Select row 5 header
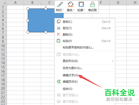This screenshot has height=105, width=139. tap(3, 24)
